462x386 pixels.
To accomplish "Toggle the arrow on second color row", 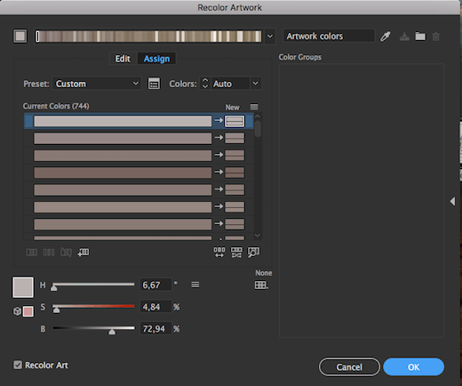I will [x=219, y=138].
